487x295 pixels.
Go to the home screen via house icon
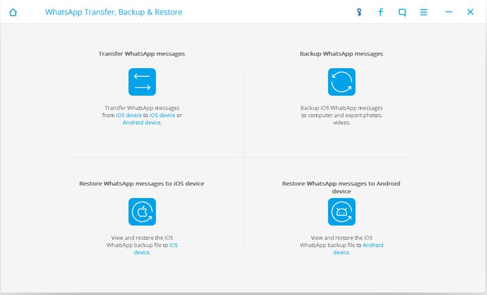click(13, 12)
